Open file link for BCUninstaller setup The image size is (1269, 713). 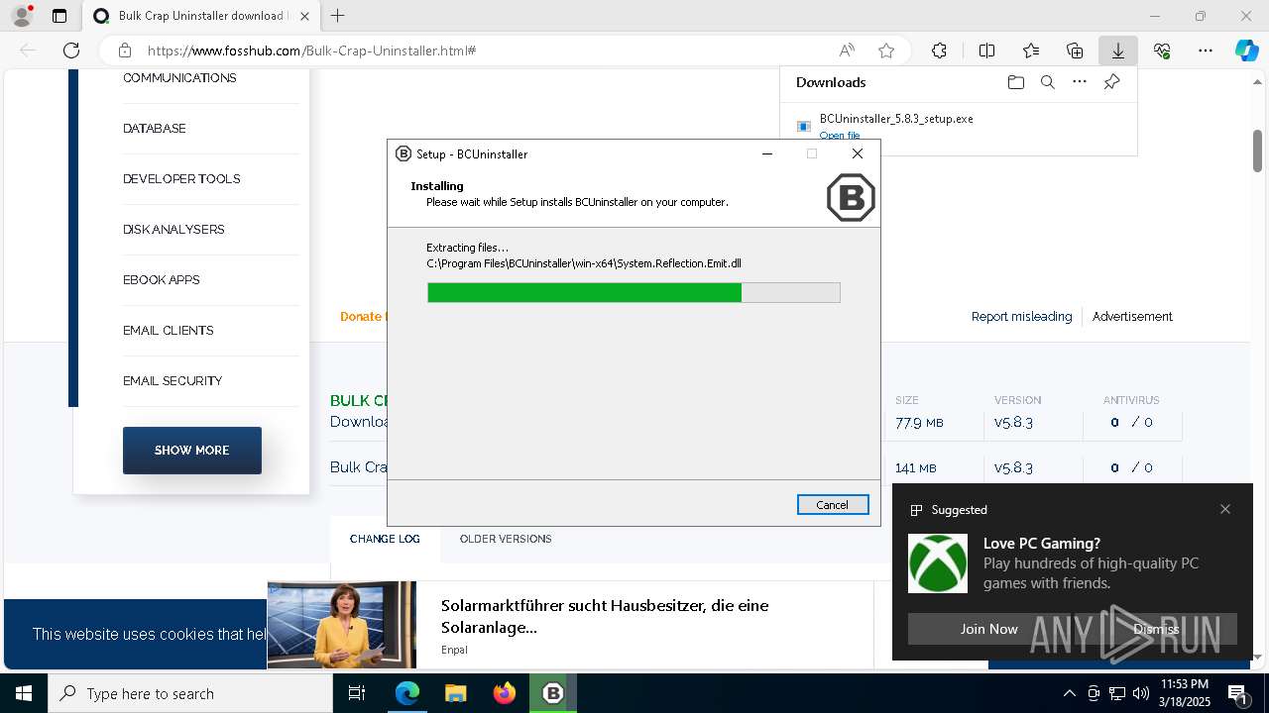[840, 136]
